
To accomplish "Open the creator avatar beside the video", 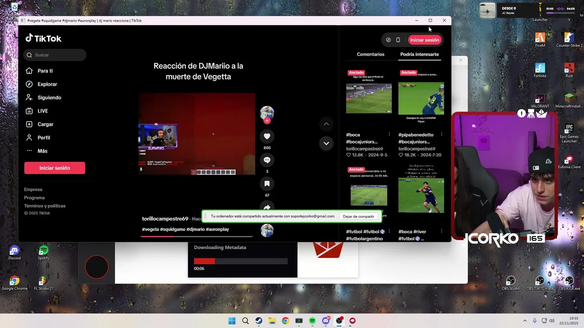I will (x=267, y=113).
